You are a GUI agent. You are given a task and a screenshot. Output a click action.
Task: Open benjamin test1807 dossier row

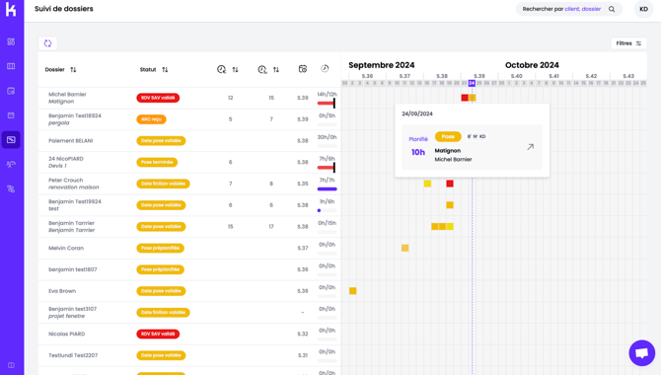point(189,269)
